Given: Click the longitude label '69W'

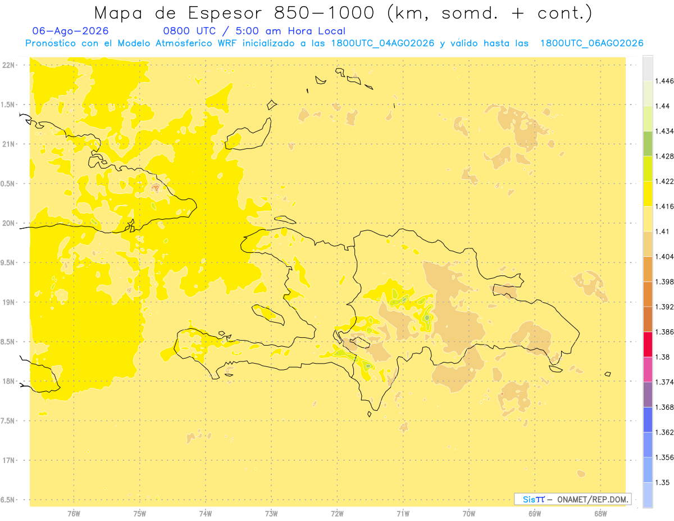Looking at the screenshot, I should [x=535, y=514].
